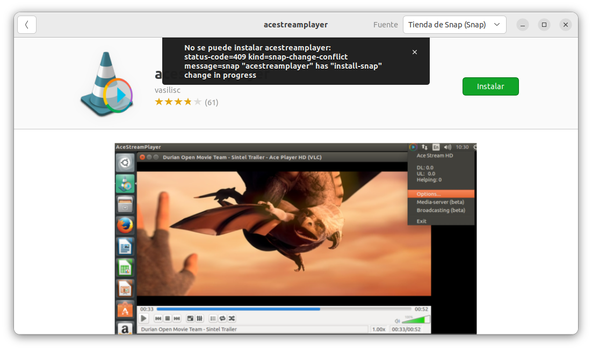Click the developer name vasilisc
The image size is (592, 350).
pos(168,90)
